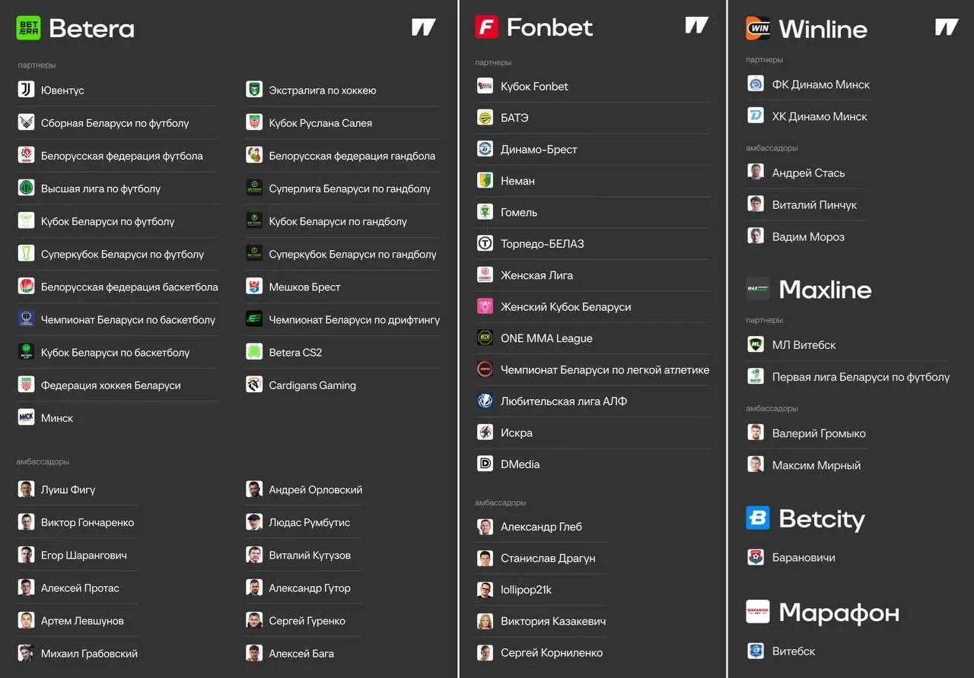Click the text 'Белорусская федерация баскетбола'
This screenshot has height=678, width=974.
pos(129,287)
